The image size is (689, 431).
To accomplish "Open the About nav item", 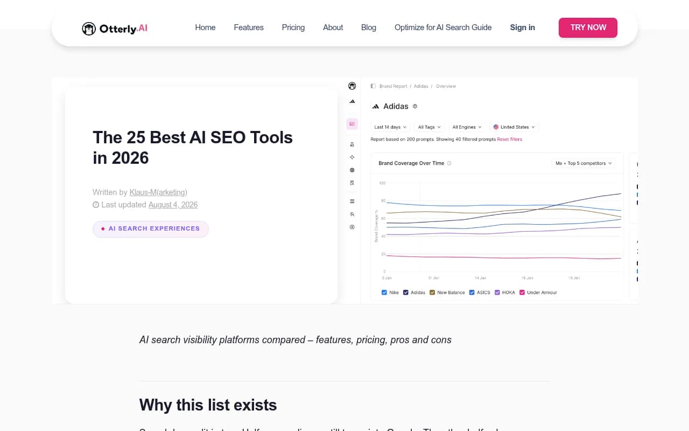I will tap(333, 27).
